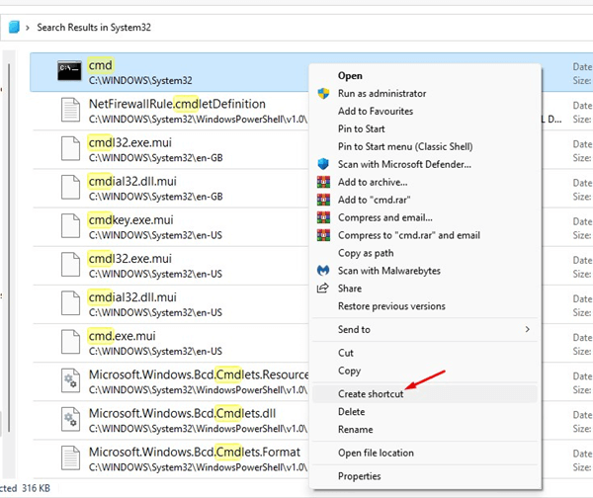Click the 316 KB status bar text
593x498 pixels.
(36, 488)
